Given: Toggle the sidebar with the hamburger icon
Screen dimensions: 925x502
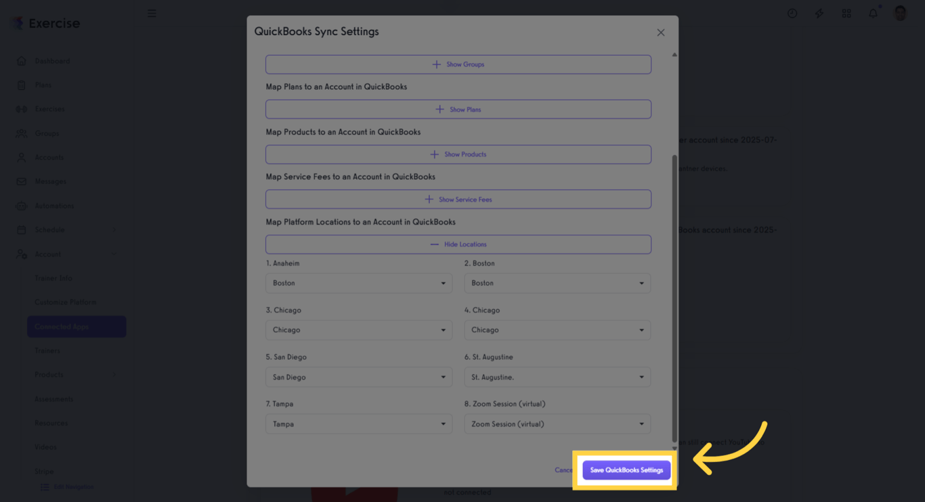Looking at the screenshot, I should coord(152,13).
